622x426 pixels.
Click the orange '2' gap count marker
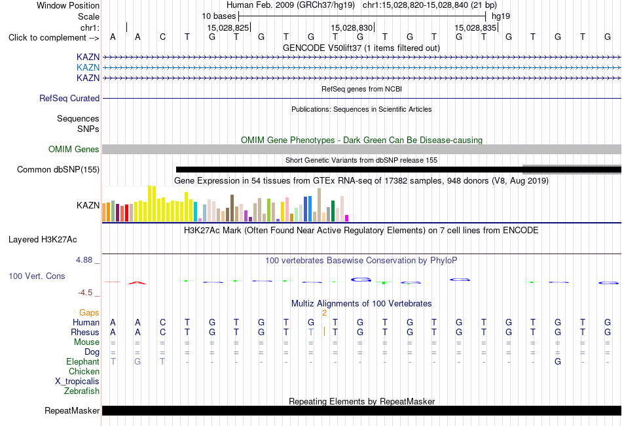coord(324,313)
